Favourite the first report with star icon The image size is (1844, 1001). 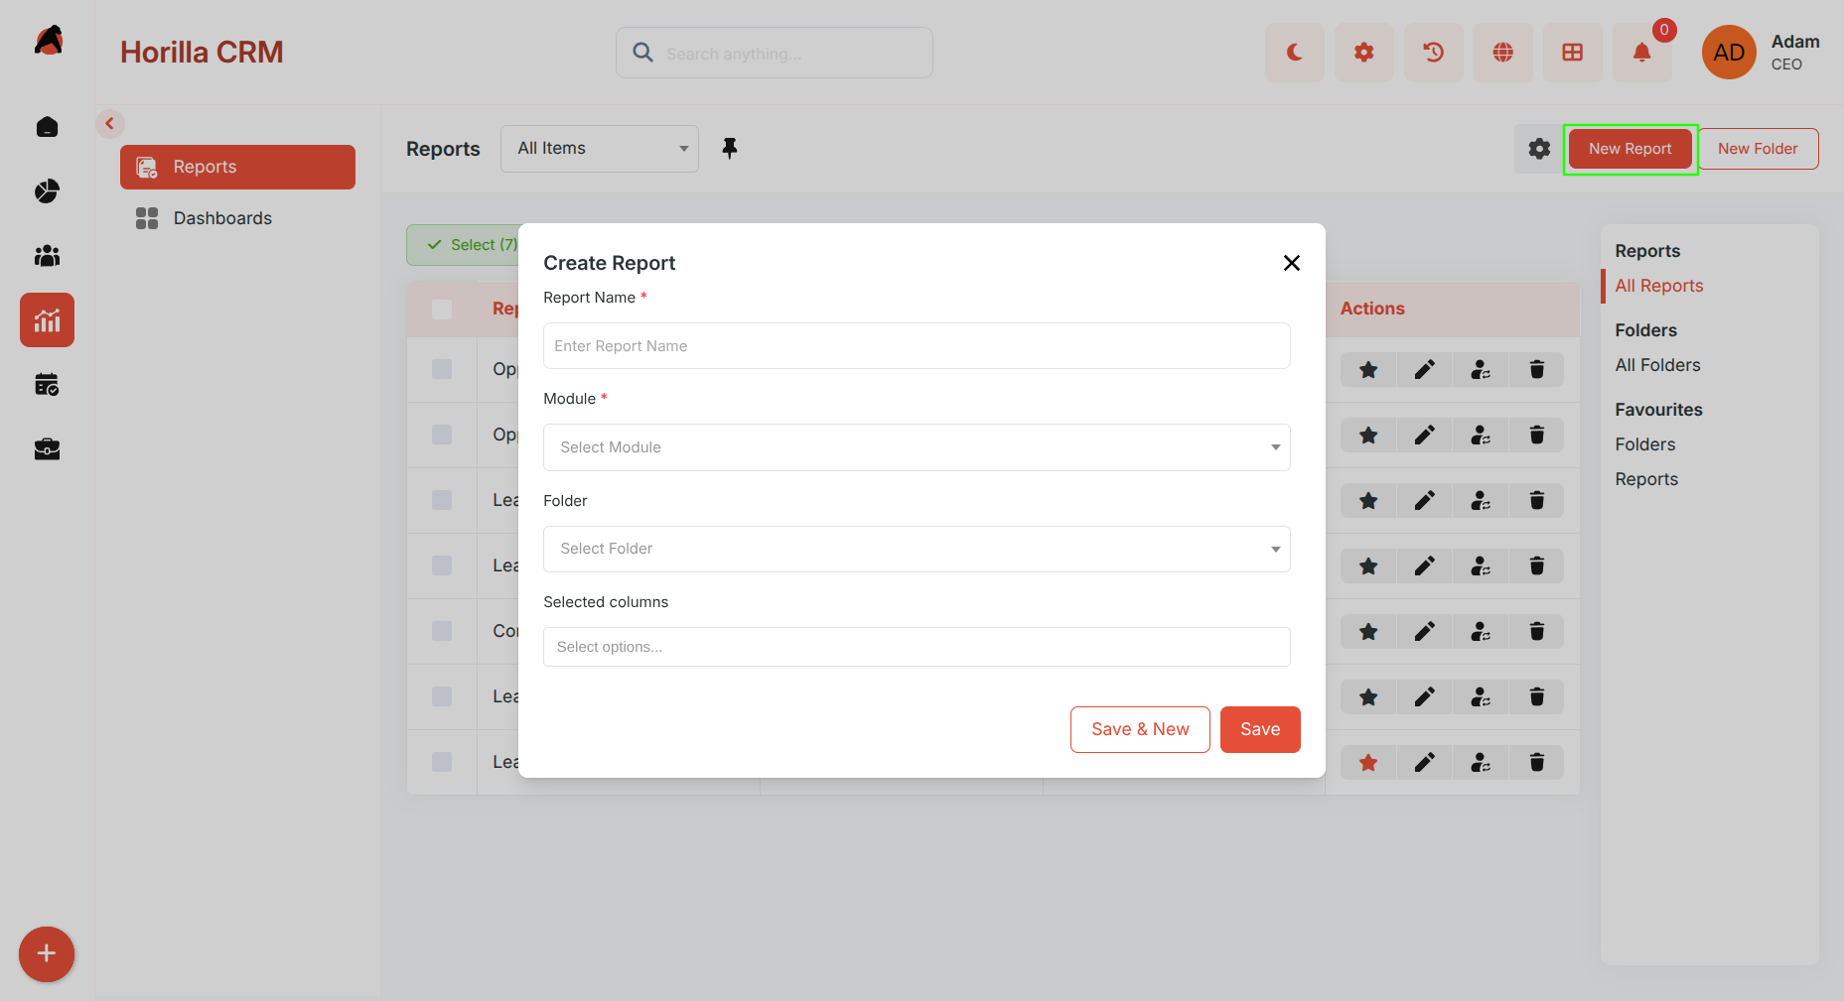(1368, 370)
